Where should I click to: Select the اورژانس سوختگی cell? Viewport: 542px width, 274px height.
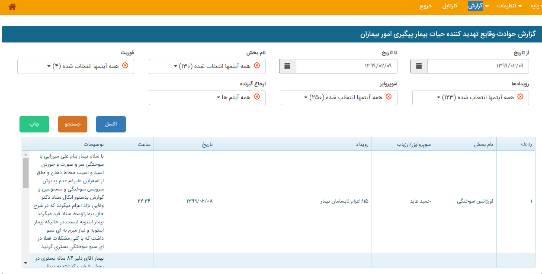(x=465, y=201)
